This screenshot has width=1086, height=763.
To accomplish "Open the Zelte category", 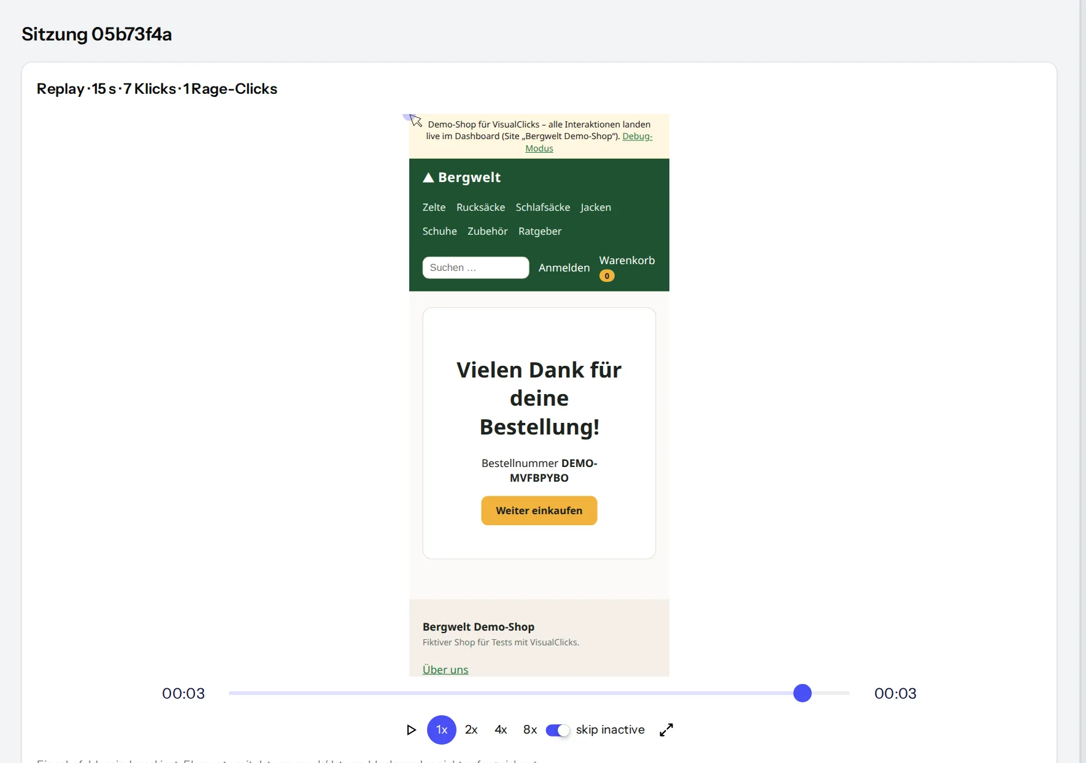I will tap(434, 207).
